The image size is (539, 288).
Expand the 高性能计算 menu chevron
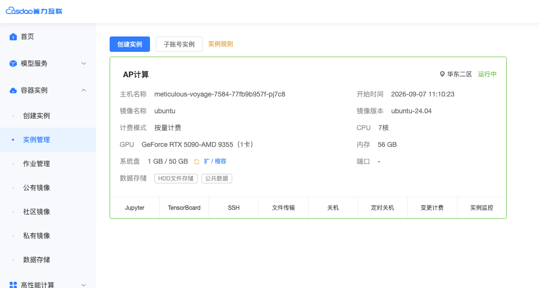click(84, 285)
